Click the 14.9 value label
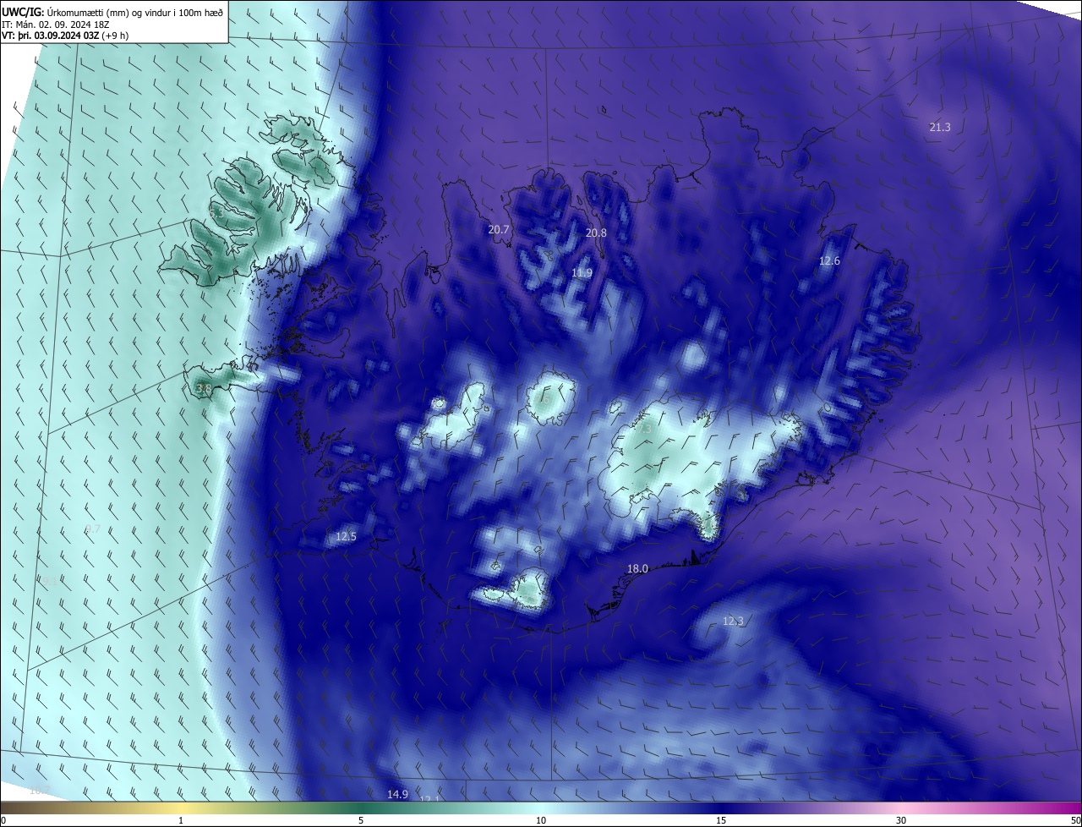This screenshot has width=1082, height=827. [397, 794]
